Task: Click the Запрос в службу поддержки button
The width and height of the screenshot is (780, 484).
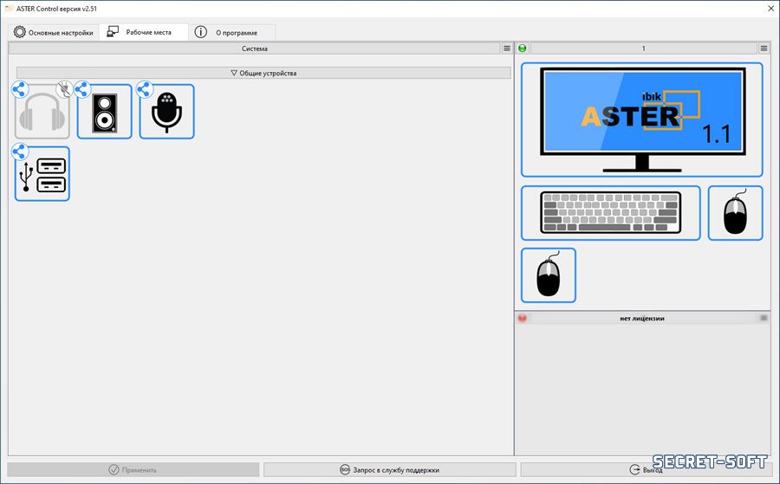Action: pyautogui.click(x=389, y=470)
